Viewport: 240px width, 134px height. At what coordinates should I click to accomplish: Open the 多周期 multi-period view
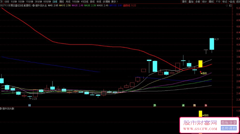[x=106, y=2]
